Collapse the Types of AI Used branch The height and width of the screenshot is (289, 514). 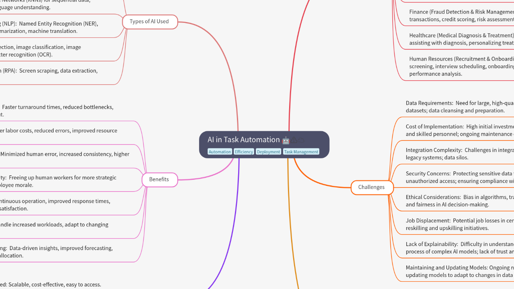click(149, 21)
